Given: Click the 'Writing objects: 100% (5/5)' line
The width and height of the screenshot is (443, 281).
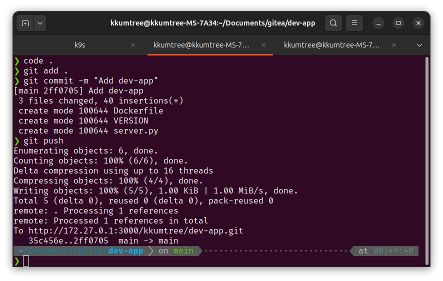Looking at the screenshot, I should (x=155, y=191).
